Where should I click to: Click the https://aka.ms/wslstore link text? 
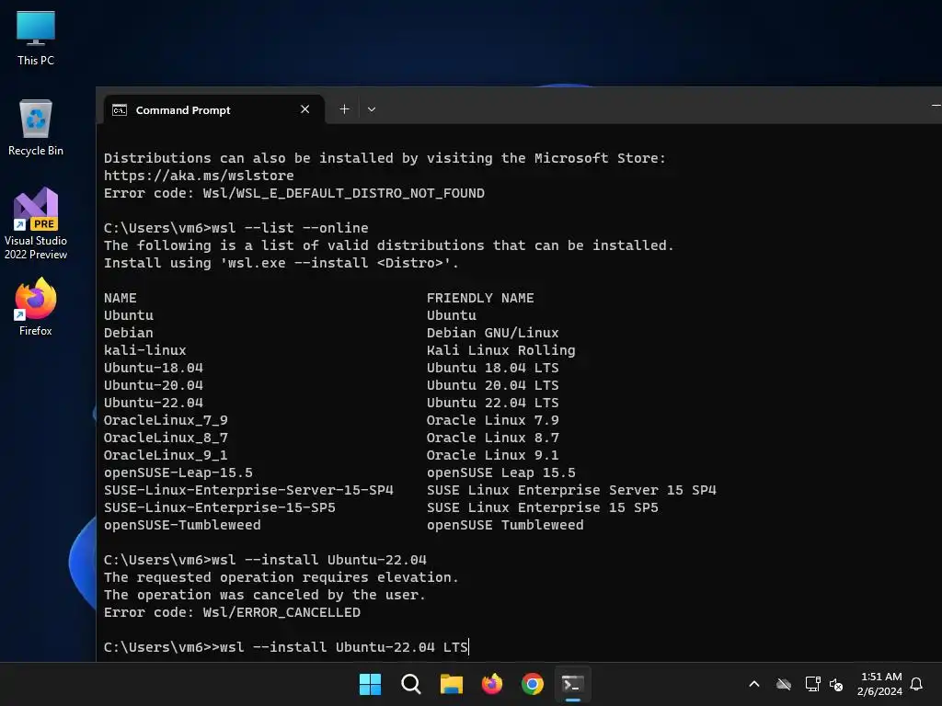199,176
